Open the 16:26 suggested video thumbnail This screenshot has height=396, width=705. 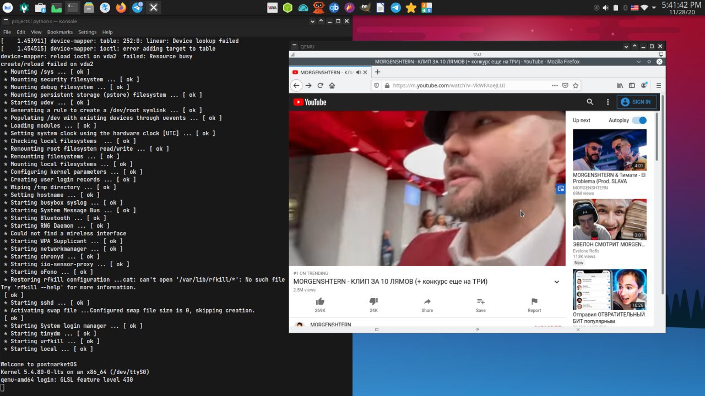click(x=610, y=289)
